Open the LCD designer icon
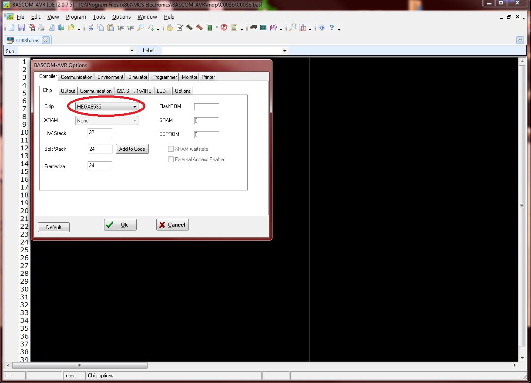531x383 pixels. 263,28
